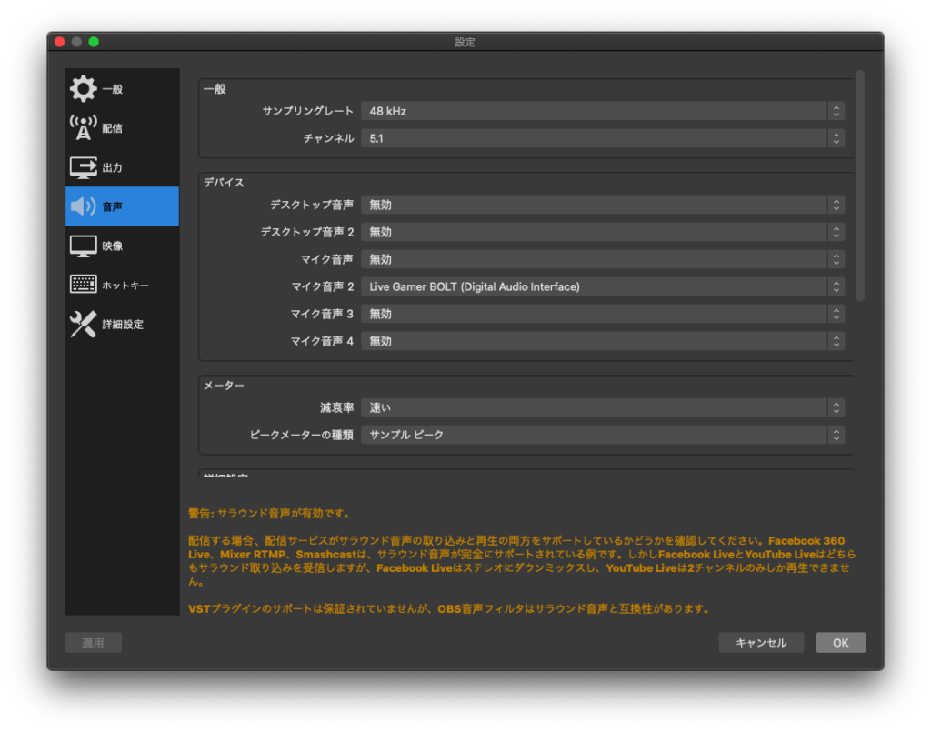Click the デバイス section heading
931x733 pixels.
click(224, 183)
